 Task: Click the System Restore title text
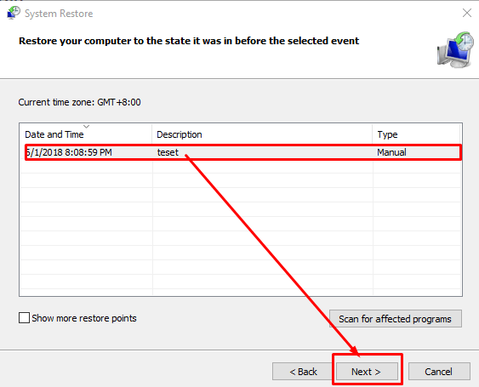pyautogui.click(x=59, y=14)
